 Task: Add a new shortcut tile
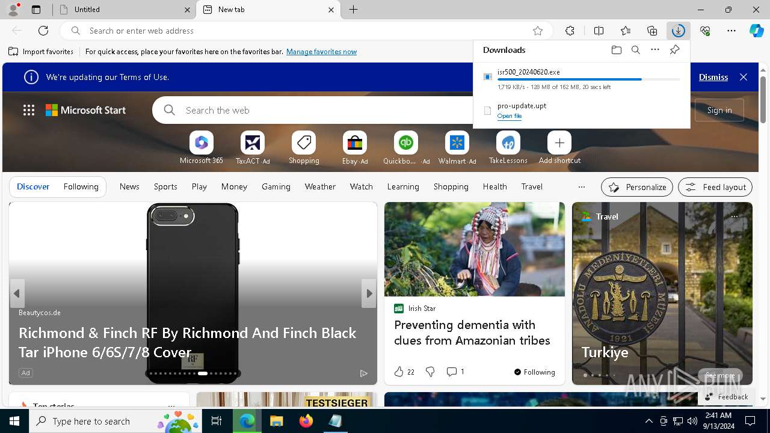coord(559,148)
